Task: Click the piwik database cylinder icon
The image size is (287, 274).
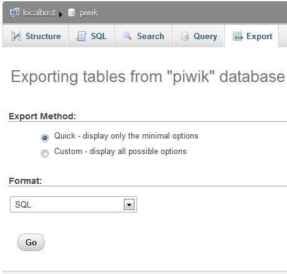Action: tap(72, 12)
